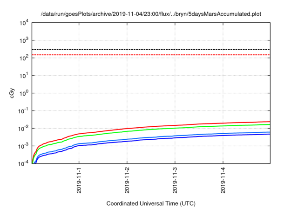Click the 10^4 y-axis tick label
Screen dimensions: 298x208
point(24,23)
